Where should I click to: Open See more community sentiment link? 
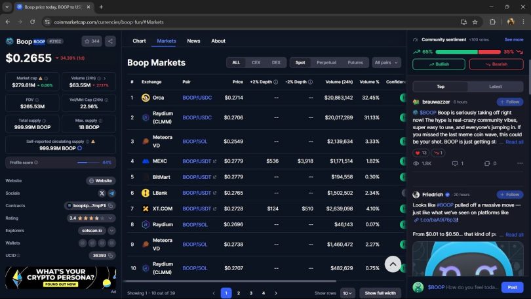(514, 39)
